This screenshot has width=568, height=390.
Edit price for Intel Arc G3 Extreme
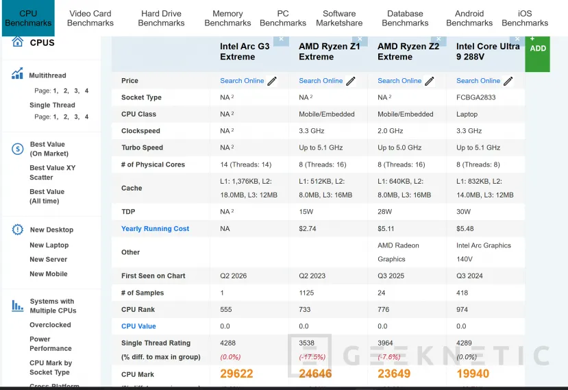[x=272, y=81]
